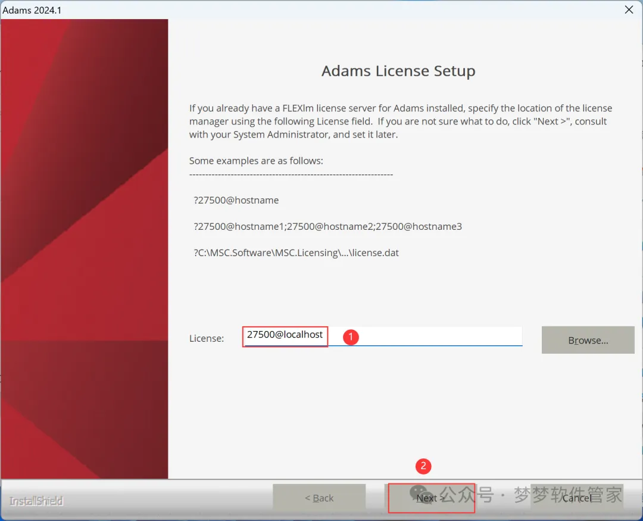Viewport: 643px width, 521px height.
Task: Click the License input field
Action: (383, 336)
